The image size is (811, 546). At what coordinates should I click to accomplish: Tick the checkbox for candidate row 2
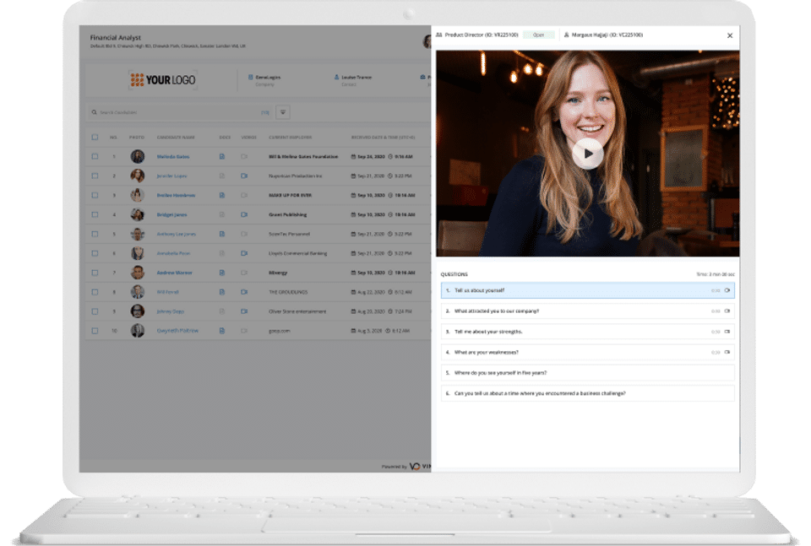(x=95, y=176)
